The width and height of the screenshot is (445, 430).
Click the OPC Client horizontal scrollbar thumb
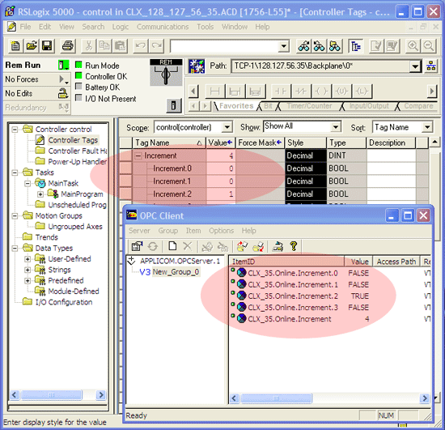pos(277,398)
